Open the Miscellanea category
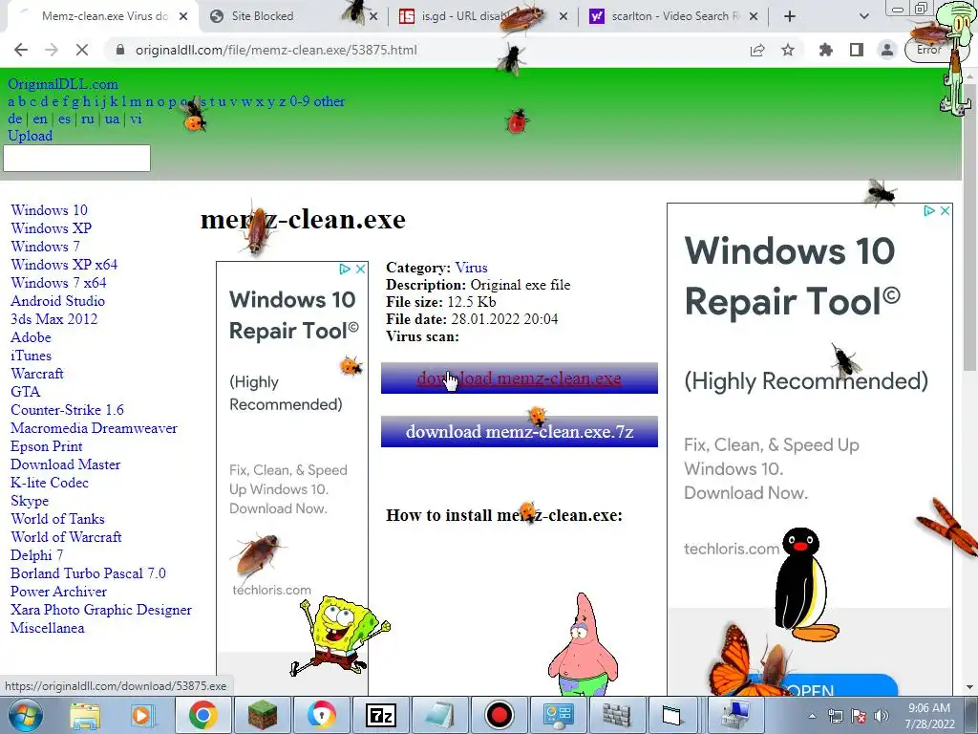Screen dimensions: 978x734 coord(48,628)
